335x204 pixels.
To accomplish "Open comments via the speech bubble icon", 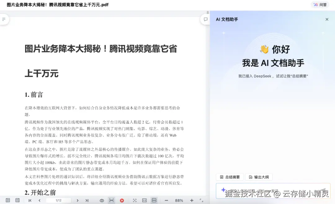I will [x=205, y=19].
